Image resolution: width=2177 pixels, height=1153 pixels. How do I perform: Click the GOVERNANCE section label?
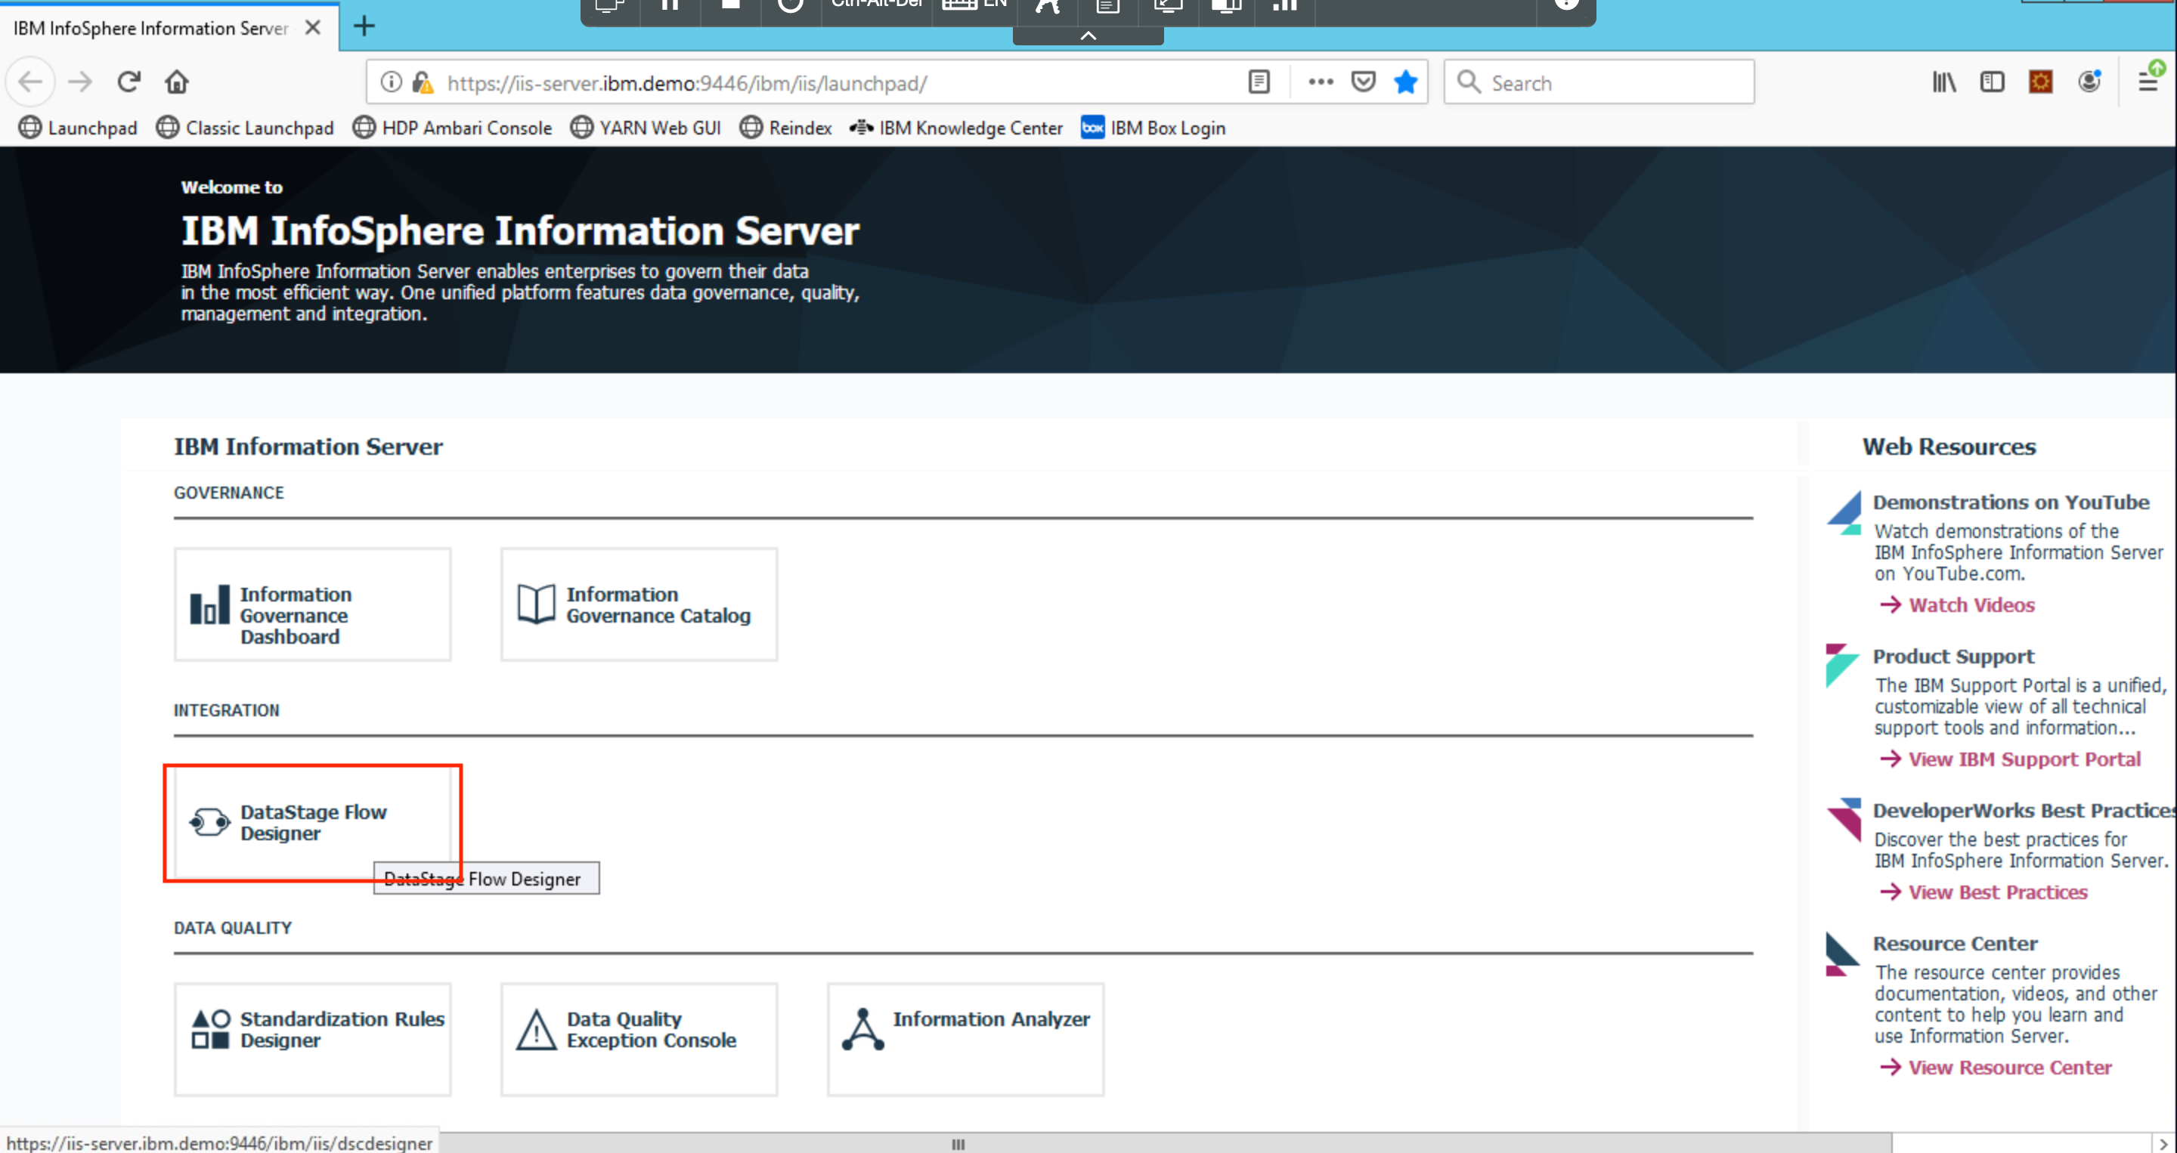[x=229, y=493]
